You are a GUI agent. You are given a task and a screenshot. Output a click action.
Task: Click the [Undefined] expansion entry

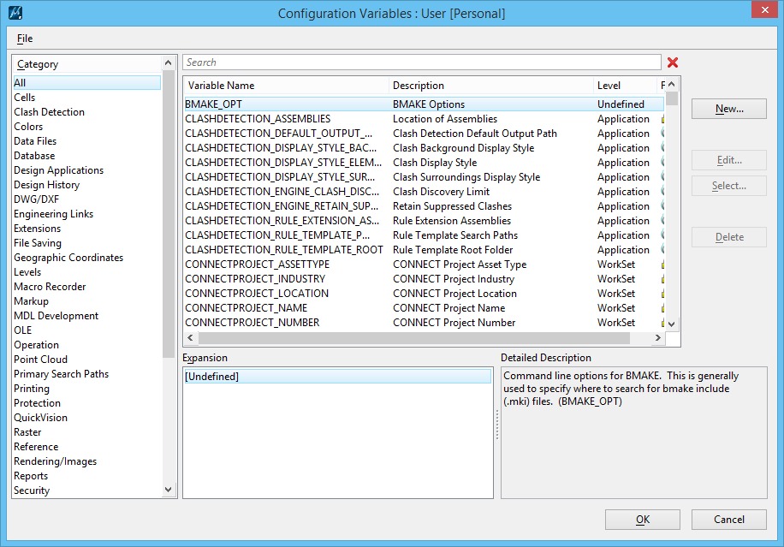tap(337, 376)
